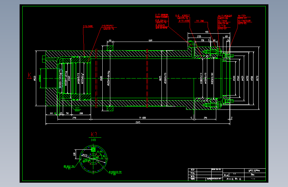
Task: Click the red K view arrow label
Action: tap(29, 75)
